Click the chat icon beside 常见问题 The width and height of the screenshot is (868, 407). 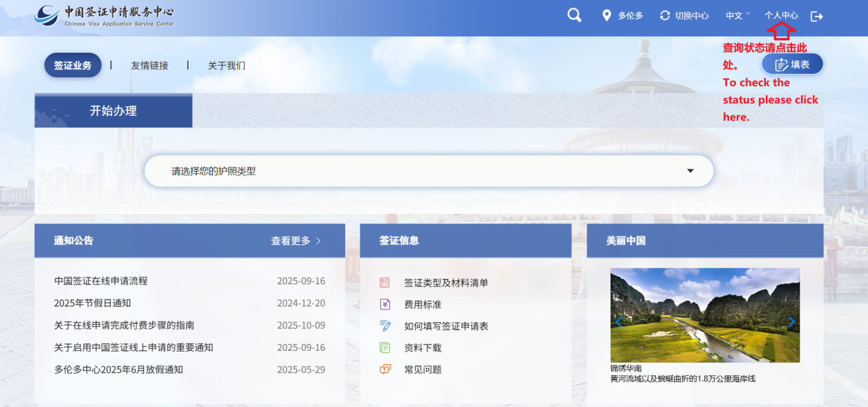tap(384, 369)
